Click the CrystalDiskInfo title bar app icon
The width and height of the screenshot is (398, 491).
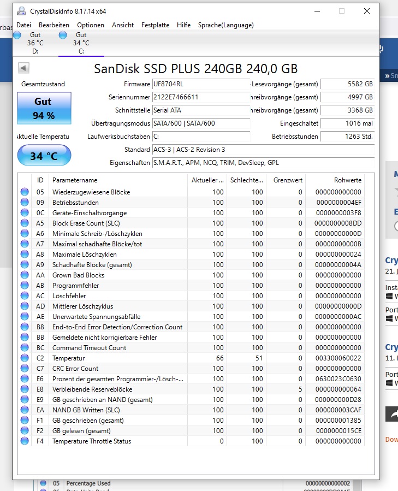point(21,11)
